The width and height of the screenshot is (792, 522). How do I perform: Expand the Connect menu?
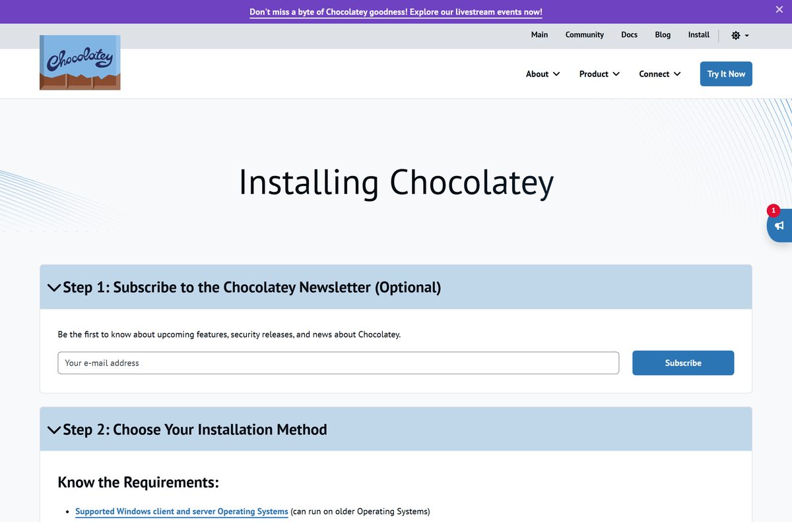pyautogui.click(x=659, y=74)
